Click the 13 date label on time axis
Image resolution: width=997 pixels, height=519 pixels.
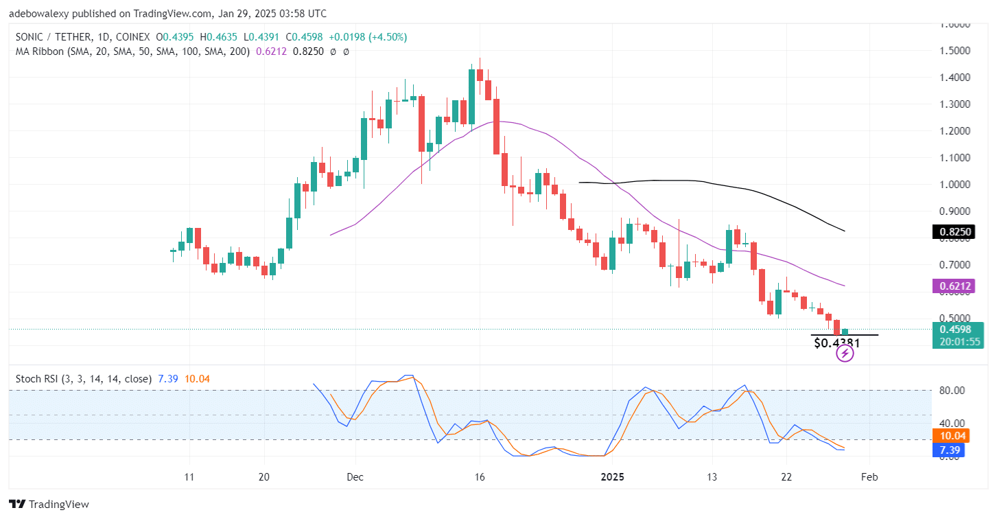coord(712,477)
